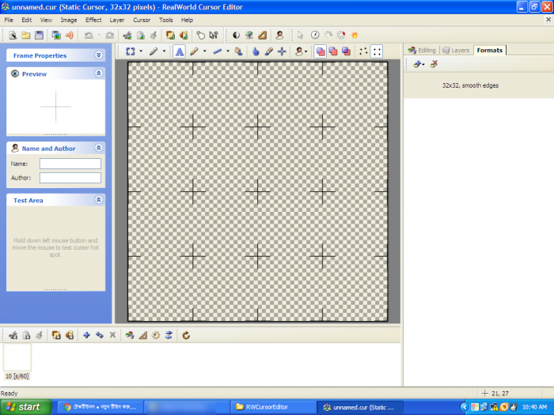This screenshot has height=415, width=554.
Task: Click the blue swap arrows icon in frames toolbar
Action: [x=169, y=335]
